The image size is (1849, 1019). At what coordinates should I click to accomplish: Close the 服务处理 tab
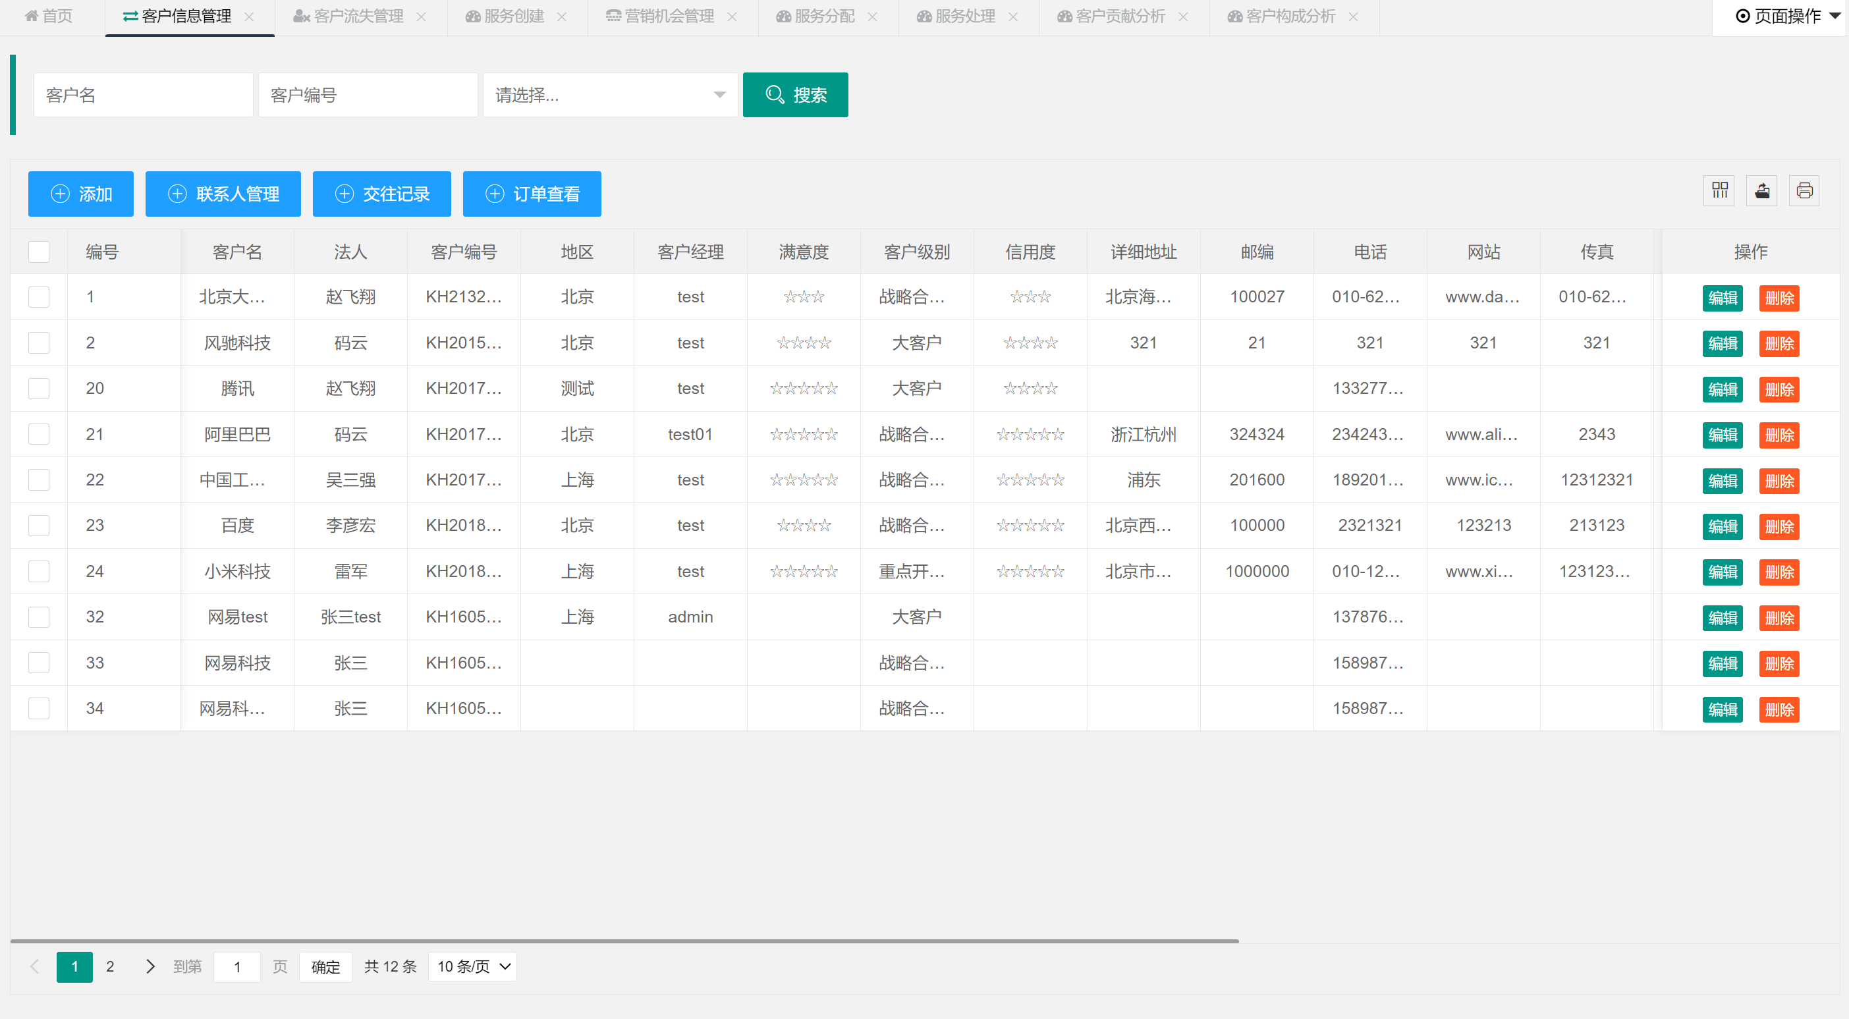click(1014, 16)
